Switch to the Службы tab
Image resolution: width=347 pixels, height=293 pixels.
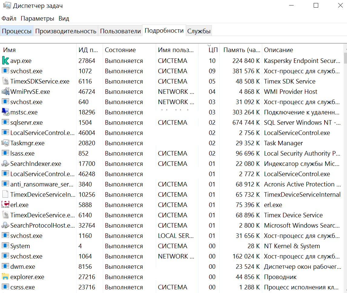click(199, 31)
